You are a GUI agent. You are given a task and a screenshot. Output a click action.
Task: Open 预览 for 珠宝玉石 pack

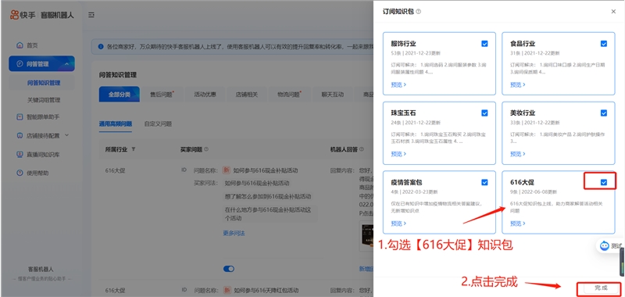coord(398,154)
